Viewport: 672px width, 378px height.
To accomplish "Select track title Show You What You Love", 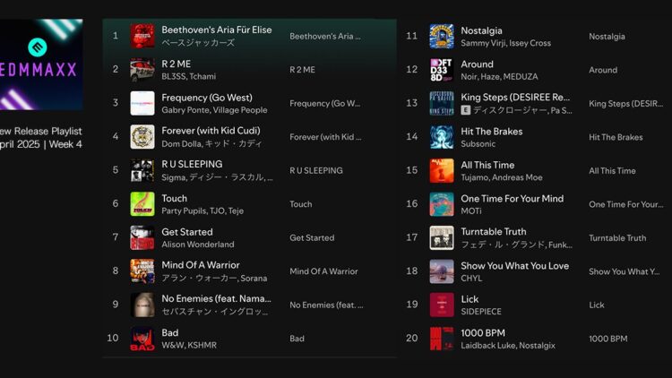I will pos(514,266).
